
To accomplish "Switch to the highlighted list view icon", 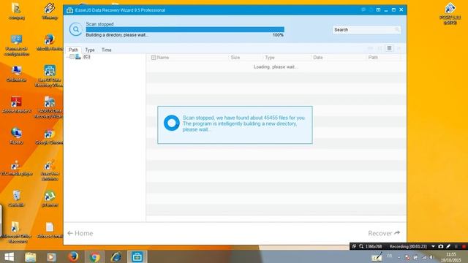I will (389, 48).
